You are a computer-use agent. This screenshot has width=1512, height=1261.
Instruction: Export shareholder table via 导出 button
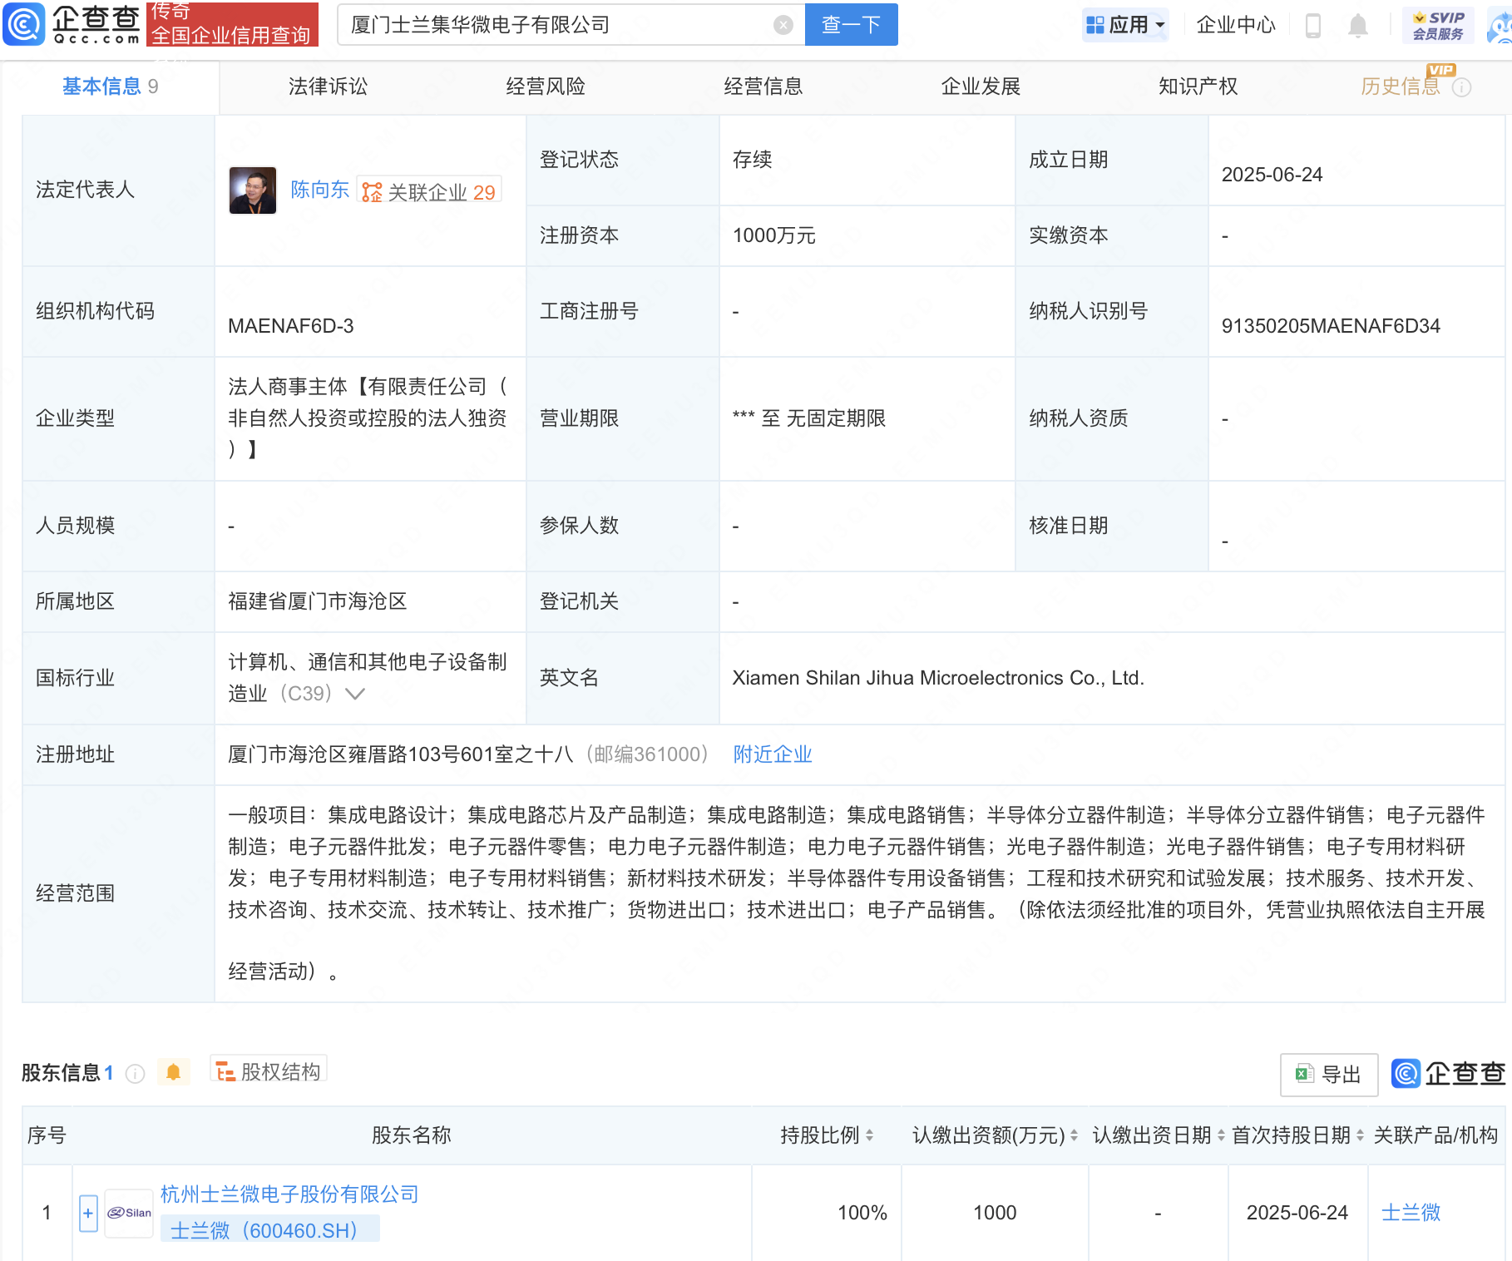1328,1075
